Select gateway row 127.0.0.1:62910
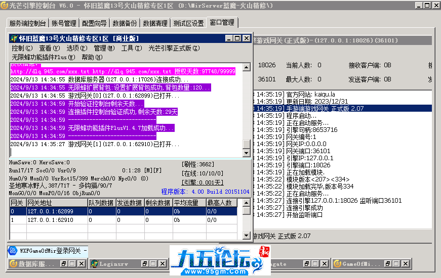Image resolution: width=441 pixels, height=278 pixels. (124, 220)
